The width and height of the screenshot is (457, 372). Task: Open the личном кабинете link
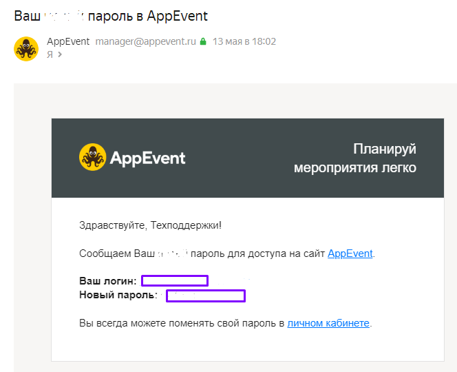[328, 322]
